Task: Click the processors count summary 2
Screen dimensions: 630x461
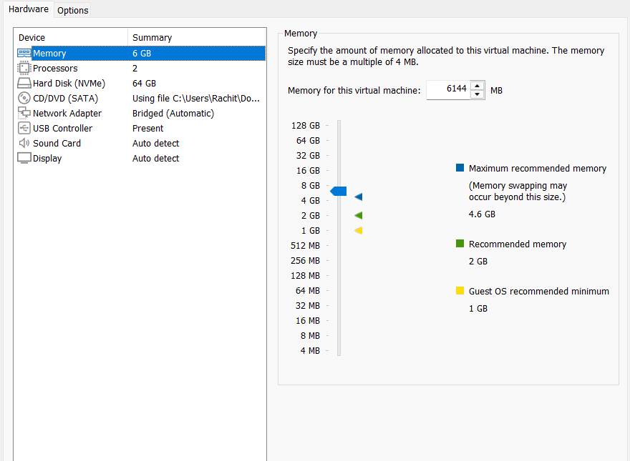Action: coord(135,69)
